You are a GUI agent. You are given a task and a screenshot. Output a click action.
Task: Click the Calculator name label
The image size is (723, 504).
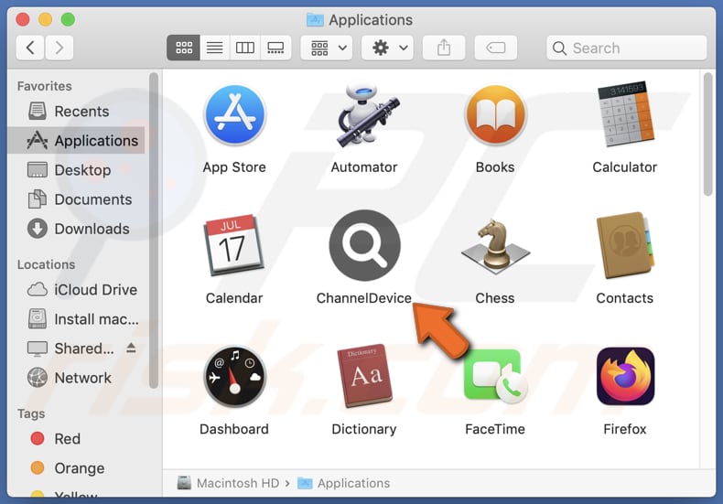625,167
